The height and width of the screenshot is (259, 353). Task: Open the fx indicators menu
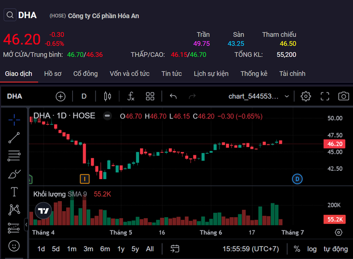click(131, 96)
